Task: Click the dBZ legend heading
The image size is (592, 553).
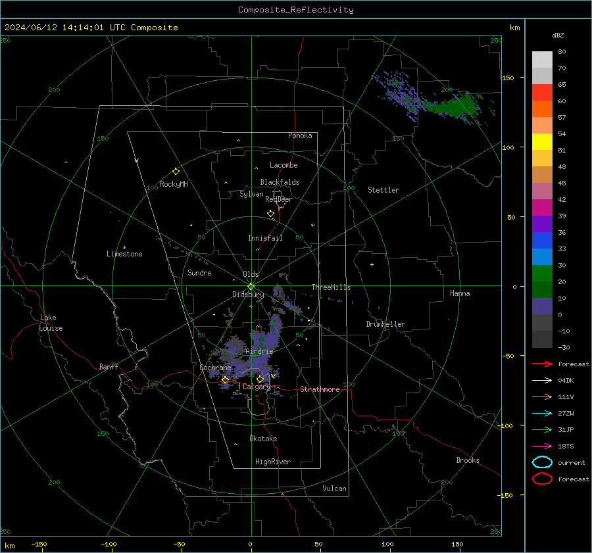Action: 558,35
